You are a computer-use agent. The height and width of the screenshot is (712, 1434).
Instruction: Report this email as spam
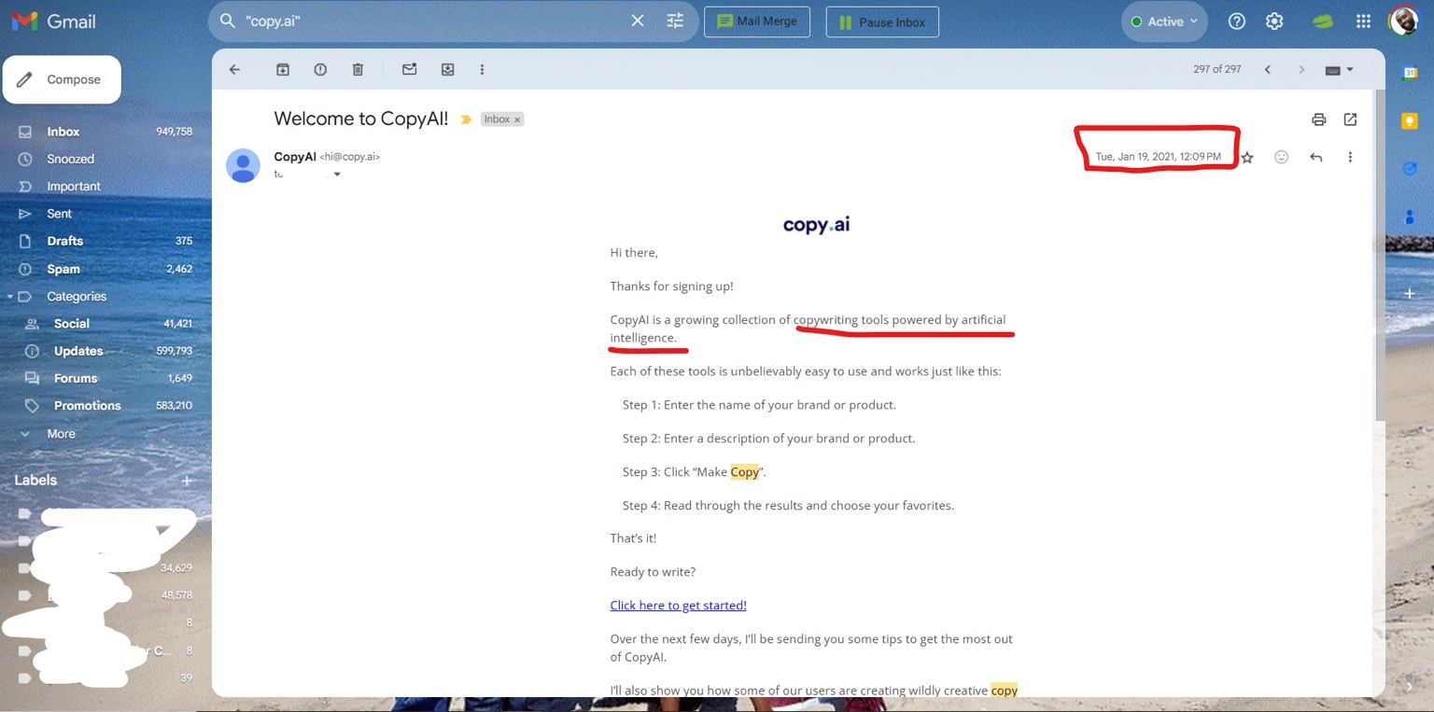click(x=320, y=69)
